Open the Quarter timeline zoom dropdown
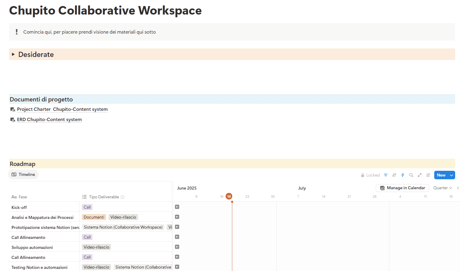The height and width of the screenshot is (271, 460). [x=442, y=188]
